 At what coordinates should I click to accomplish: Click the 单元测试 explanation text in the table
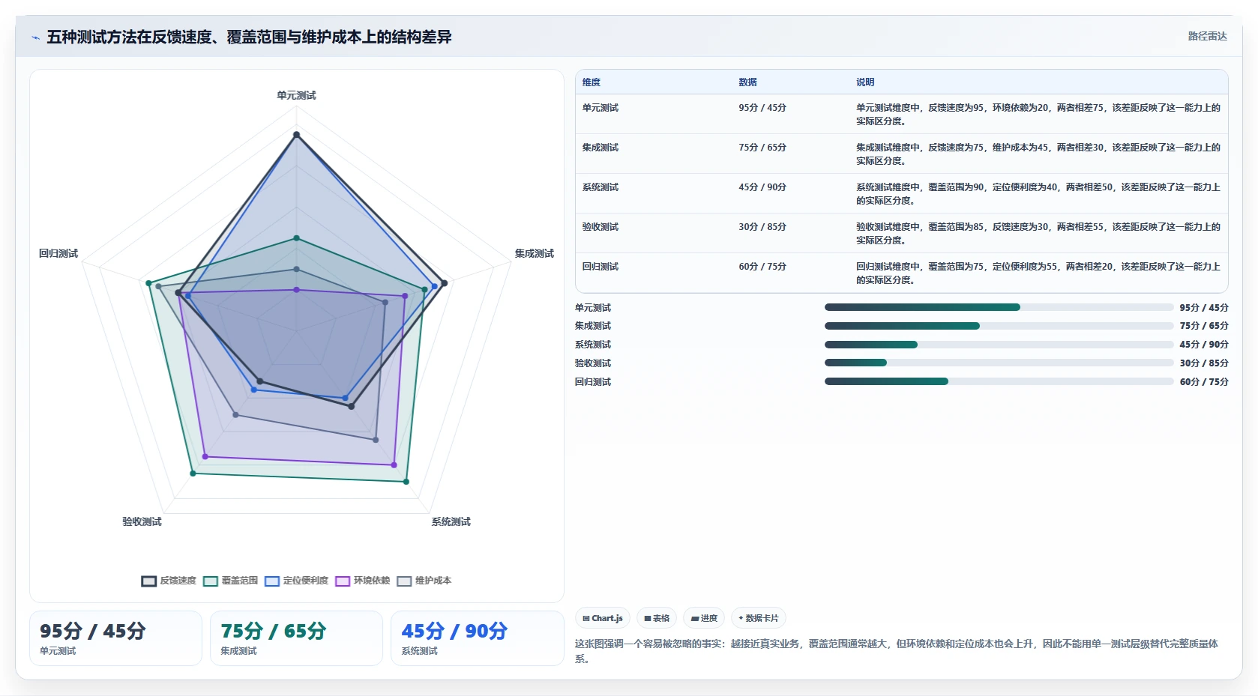click(x=1038, y=114)
